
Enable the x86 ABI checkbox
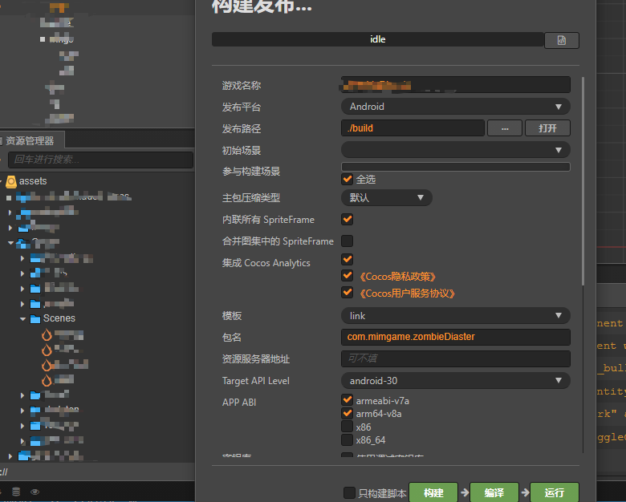click(x=348, y=427)
